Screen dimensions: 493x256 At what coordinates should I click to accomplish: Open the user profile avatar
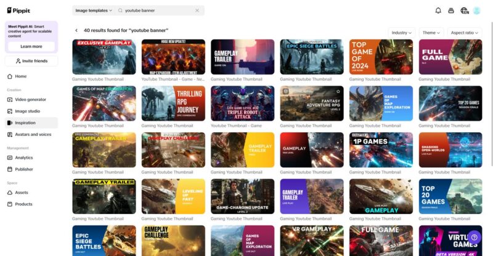[x=476, y=10]
